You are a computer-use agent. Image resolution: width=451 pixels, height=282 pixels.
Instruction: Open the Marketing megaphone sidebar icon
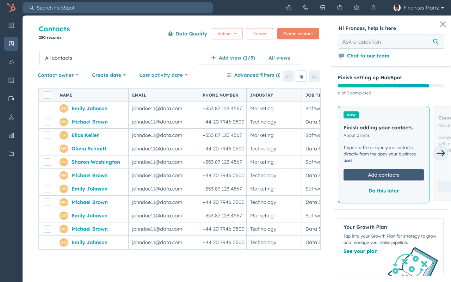[x=11, y=62]
